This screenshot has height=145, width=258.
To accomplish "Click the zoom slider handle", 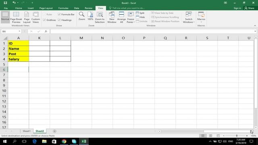I will coord(237,136).
